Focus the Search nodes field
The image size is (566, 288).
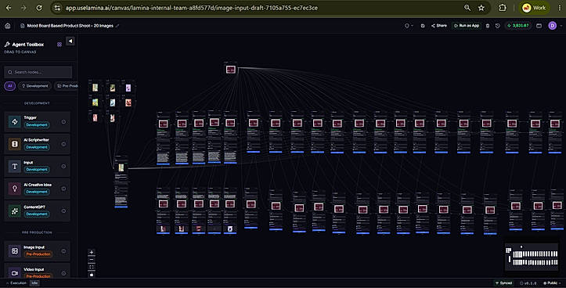click(x=38, y=72)
